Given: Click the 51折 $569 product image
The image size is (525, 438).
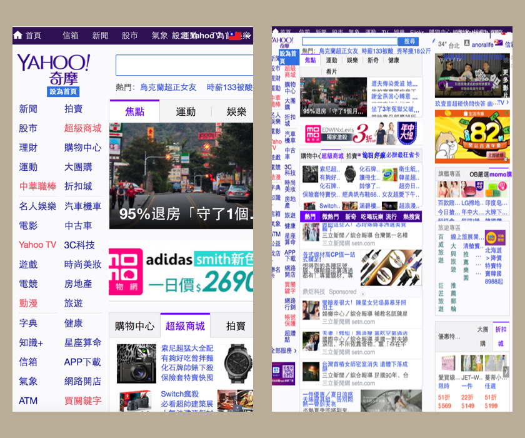Looking at the screenshot, I should [x=448, y=364].
